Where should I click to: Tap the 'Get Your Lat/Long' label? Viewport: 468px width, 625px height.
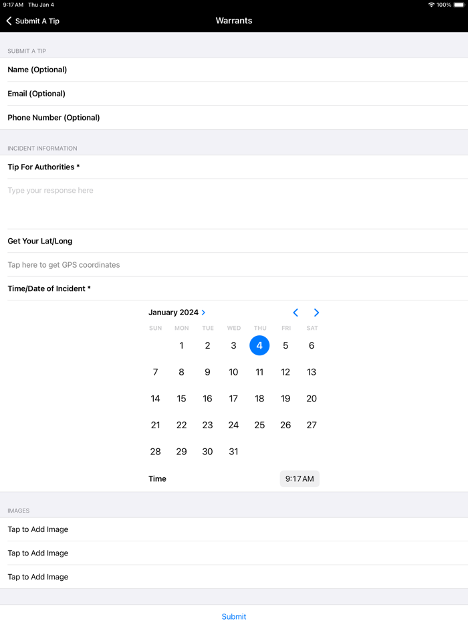(x=40, y=241)
